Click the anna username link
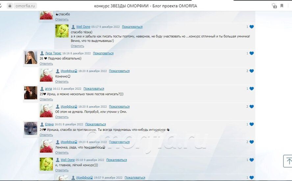Screen dimensions: 292x181 48,89
